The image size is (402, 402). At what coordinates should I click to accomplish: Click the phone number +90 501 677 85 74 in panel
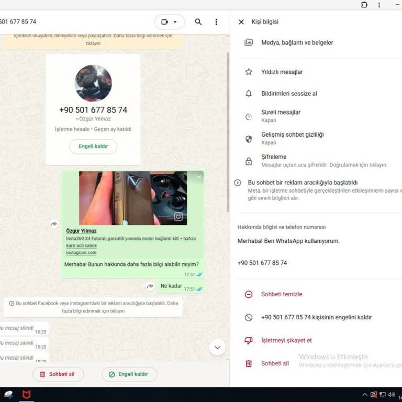262,263
